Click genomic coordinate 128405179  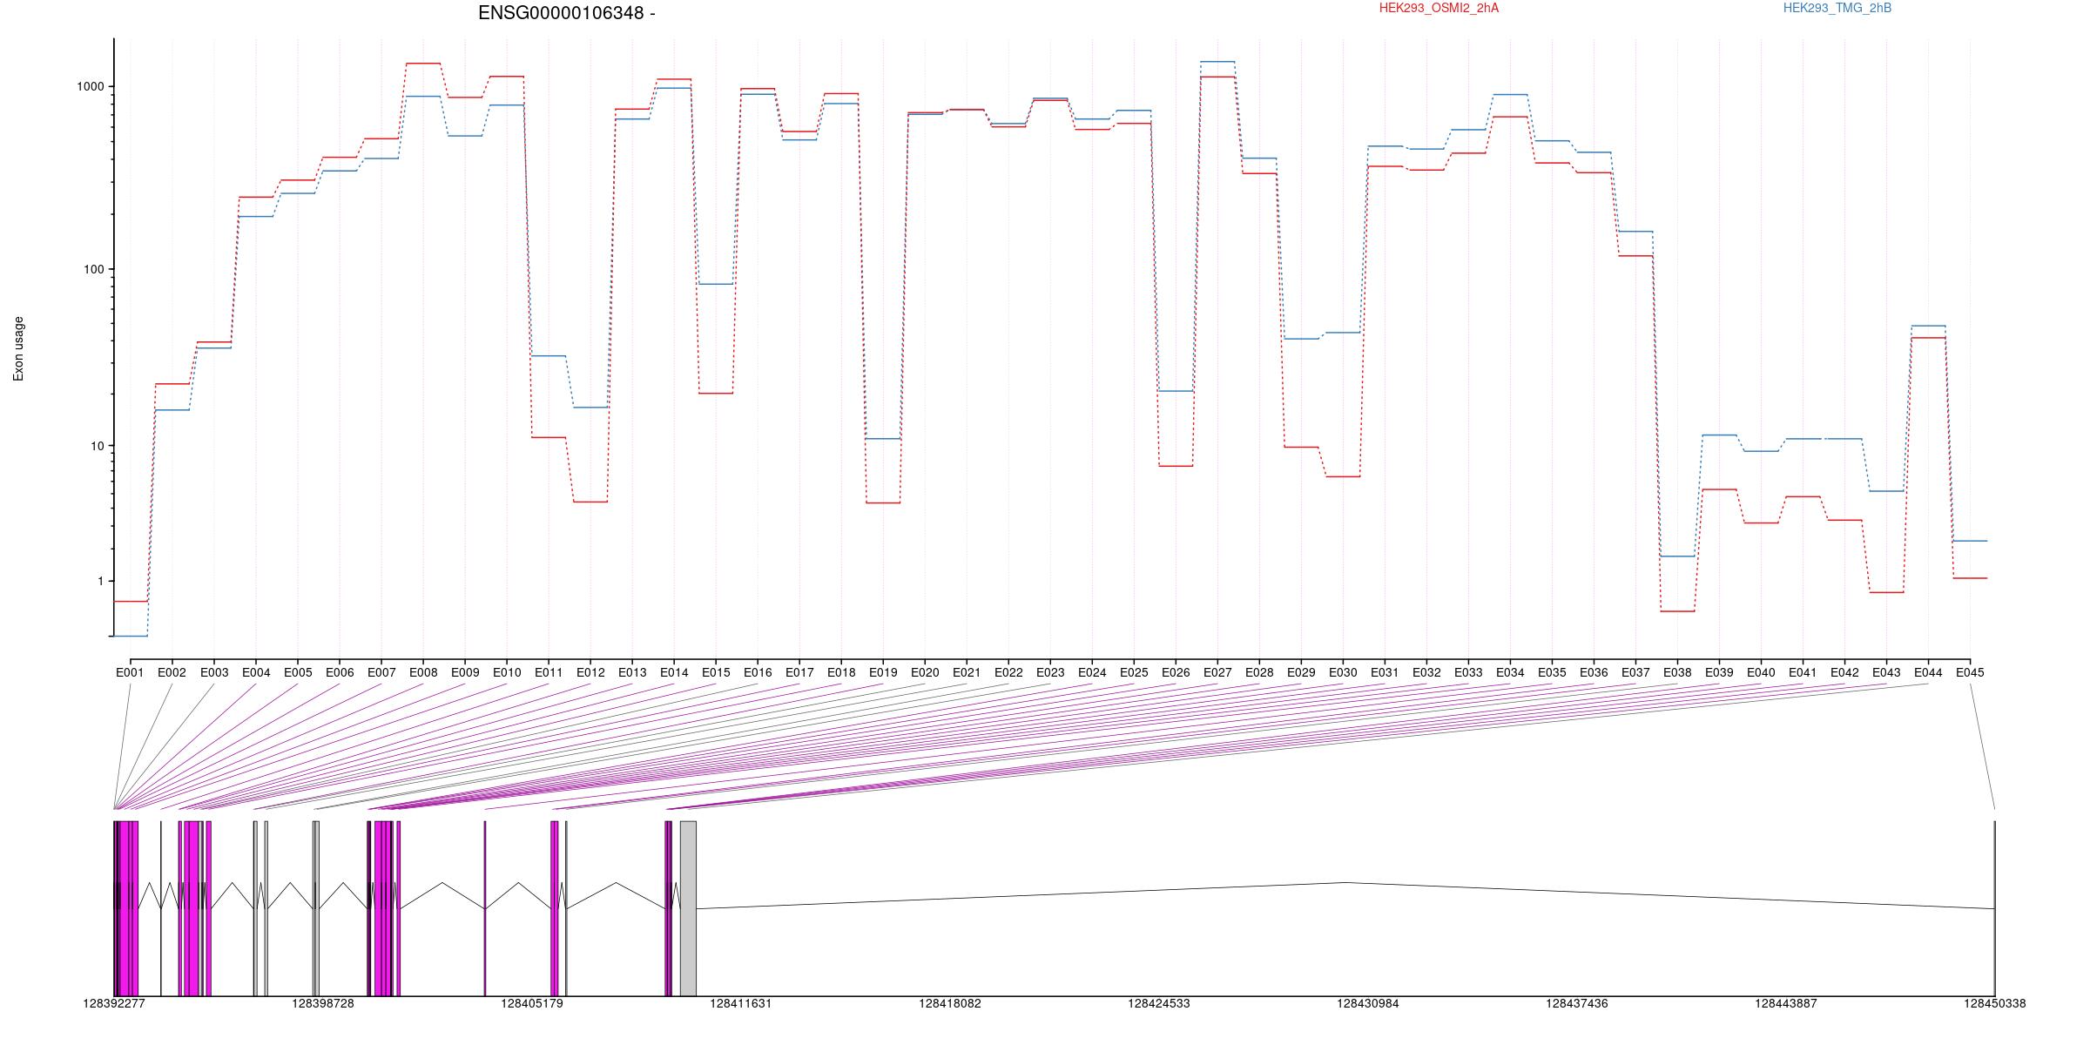(x=532, y=1003)
